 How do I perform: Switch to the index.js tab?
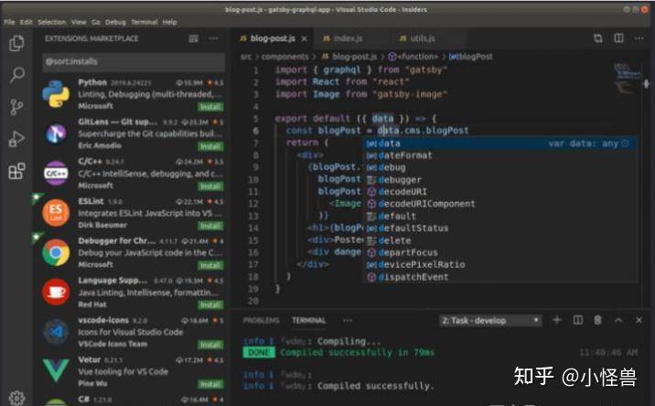[352, 38]
